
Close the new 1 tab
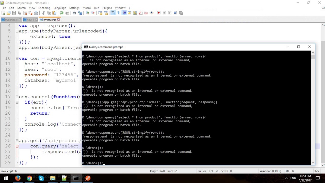(x=36, y=20)
